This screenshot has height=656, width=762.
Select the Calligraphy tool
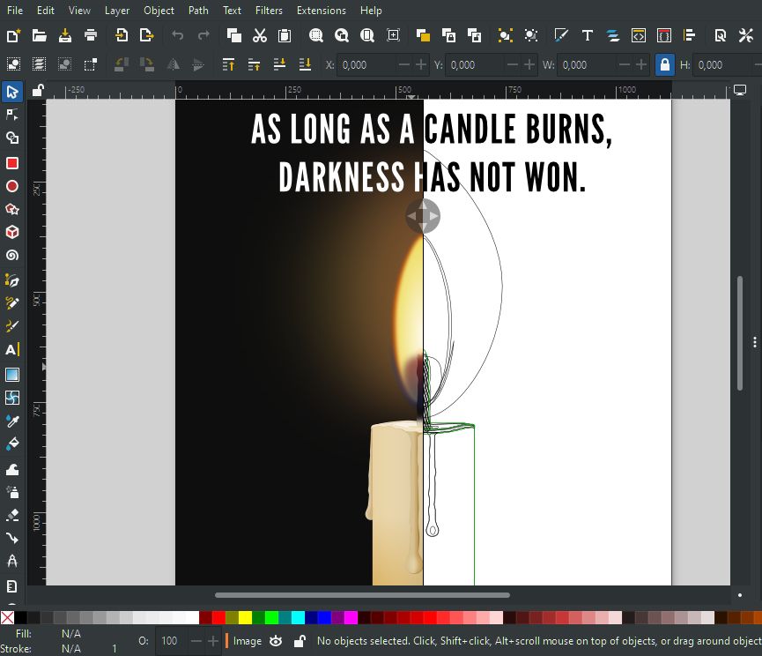pos(12,326)
